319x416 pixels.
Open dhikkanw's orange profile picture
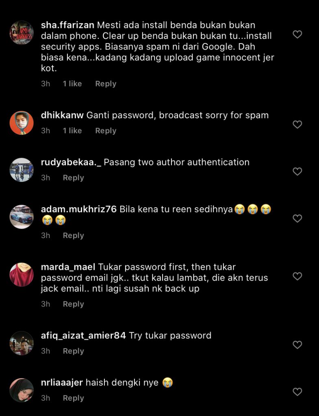coord(22,123)
